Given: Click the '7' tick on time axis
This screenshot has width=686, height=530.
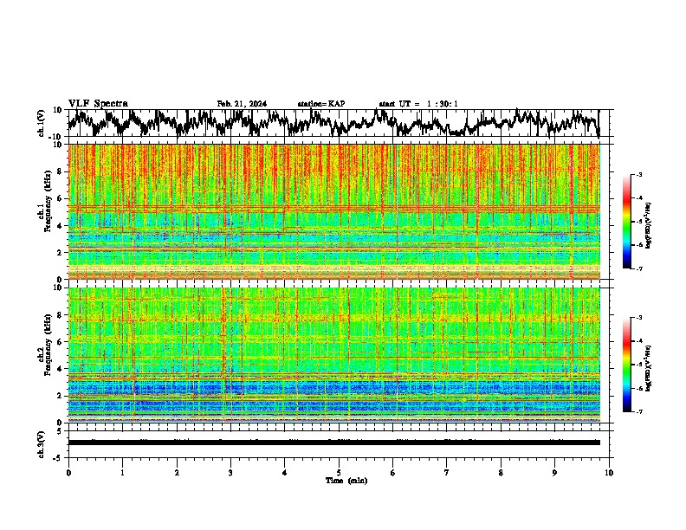Looking at the screenshot, I should (x=447, y=472).
